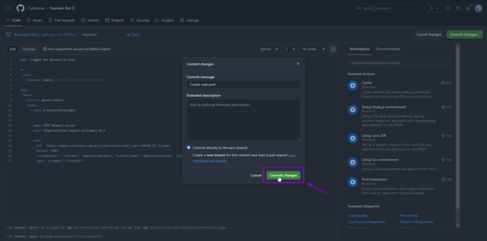
Task: Click the star icon beside Setup Java JDK
Action: 443,135
